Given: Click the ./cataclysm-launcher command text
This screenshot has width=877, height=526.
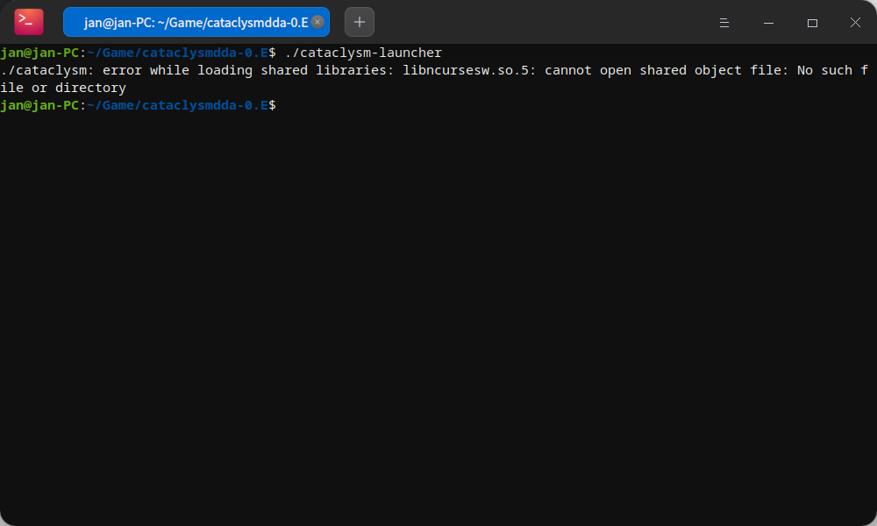Looking at the screenshot, I should [363, 53].
